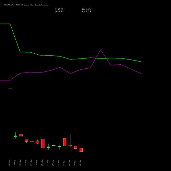Select the 24 Aug date label

31,163
